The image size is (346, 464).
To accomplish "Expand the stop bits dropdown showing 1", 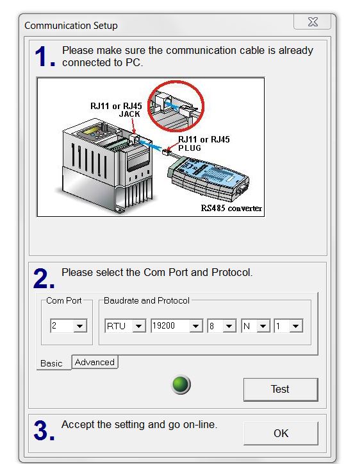I will [296, 326].
